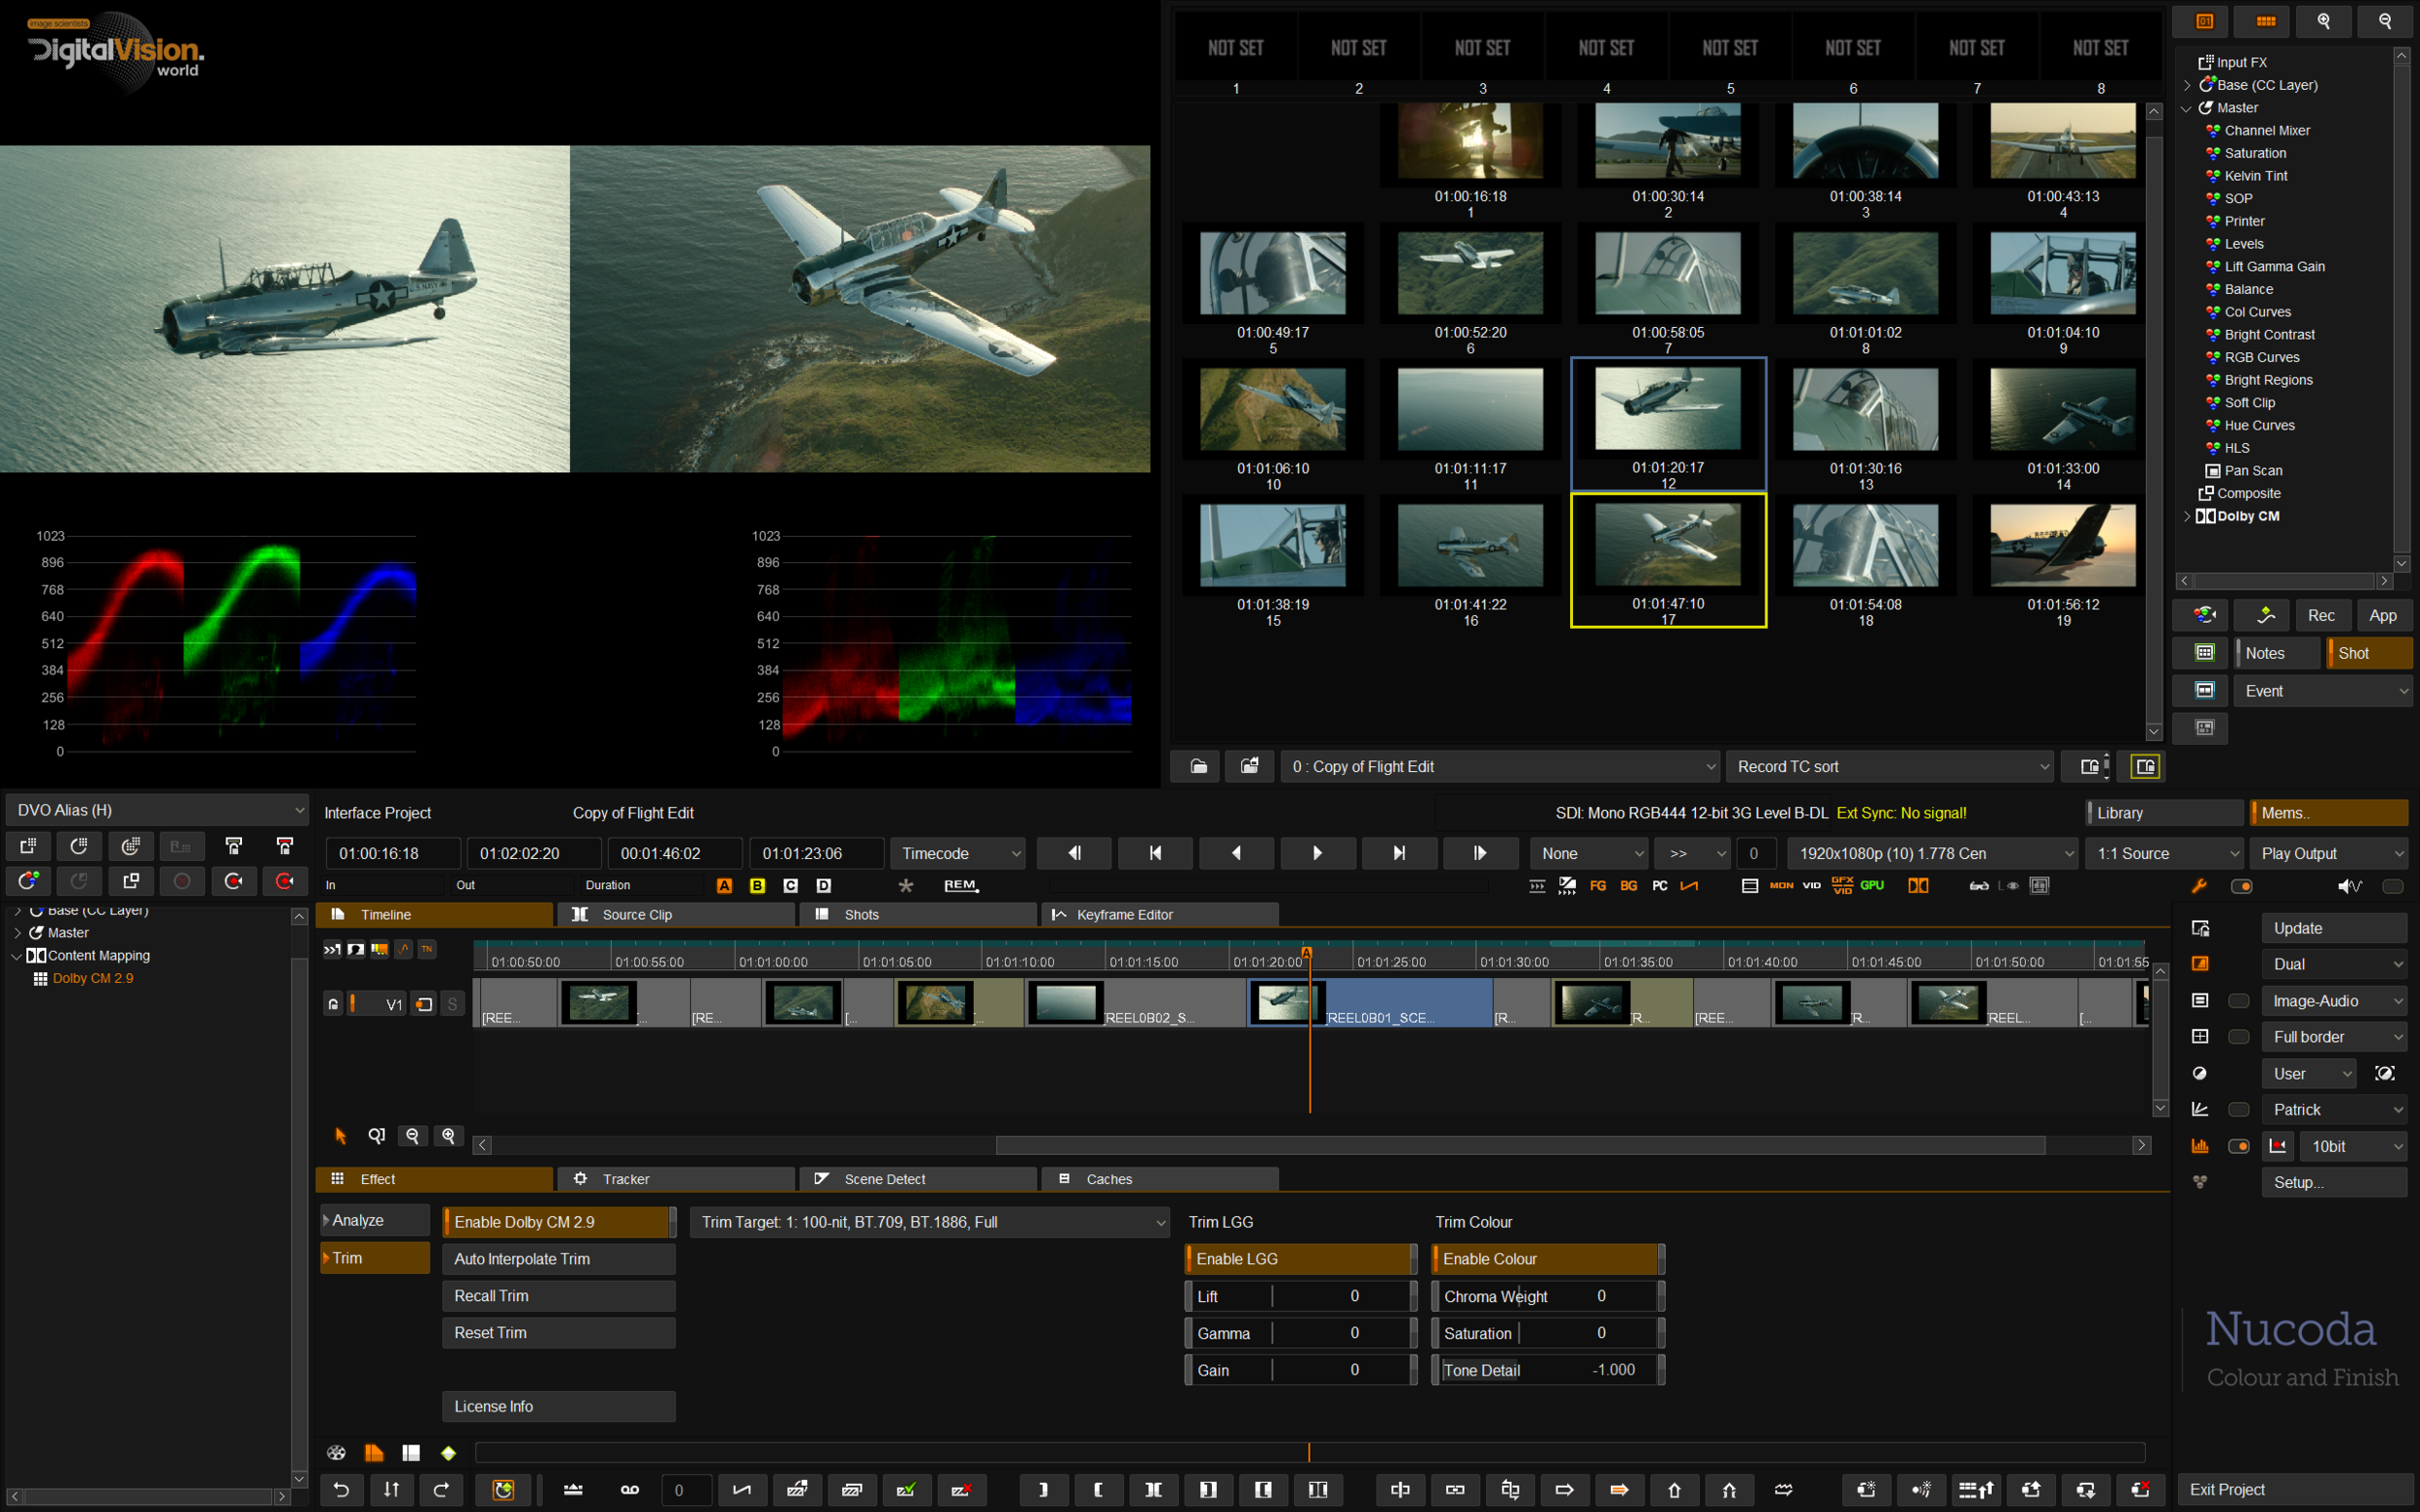
Task: Click the histogram scope icon
Action: point(2200,1146)
